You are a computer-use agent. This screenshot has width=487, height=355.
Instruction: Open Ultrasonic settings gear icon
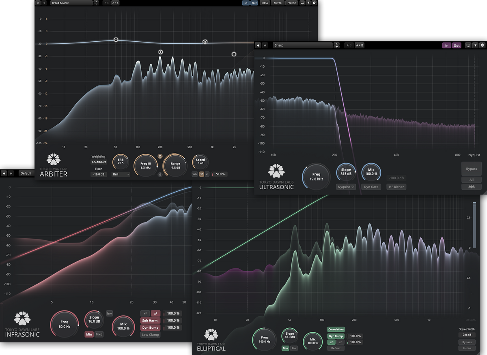(482, 45)
